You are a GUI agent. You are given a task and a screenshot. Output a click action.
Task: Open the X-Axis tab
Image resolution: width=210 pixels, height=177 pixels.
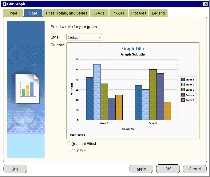[x=99, y=13]
